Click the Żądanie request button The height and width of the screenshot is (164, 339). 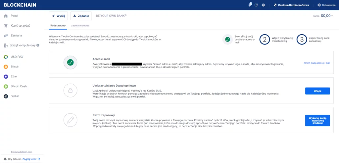[81, 16]
